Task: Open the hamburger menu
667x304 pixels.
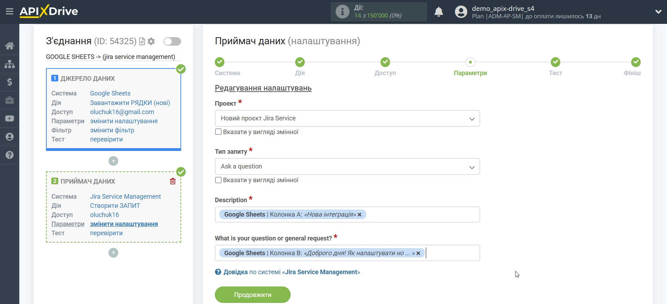Action: tap(9, 12)
